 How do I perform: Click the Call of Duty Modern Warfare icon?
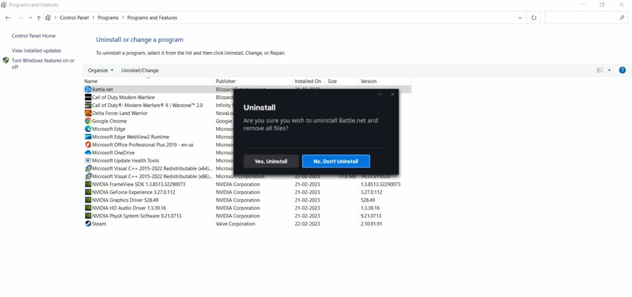88,97
